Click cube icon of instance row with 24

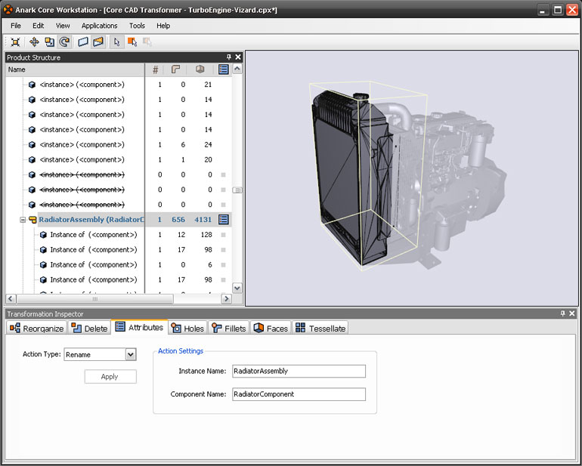click(x=32, y=145)
